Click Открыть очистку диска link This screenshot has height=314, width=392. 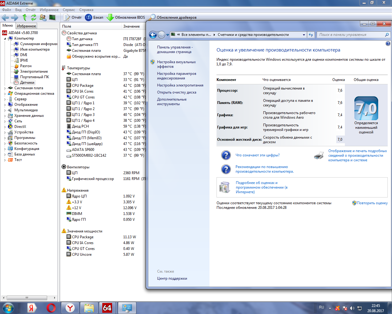tap(177, 92)
